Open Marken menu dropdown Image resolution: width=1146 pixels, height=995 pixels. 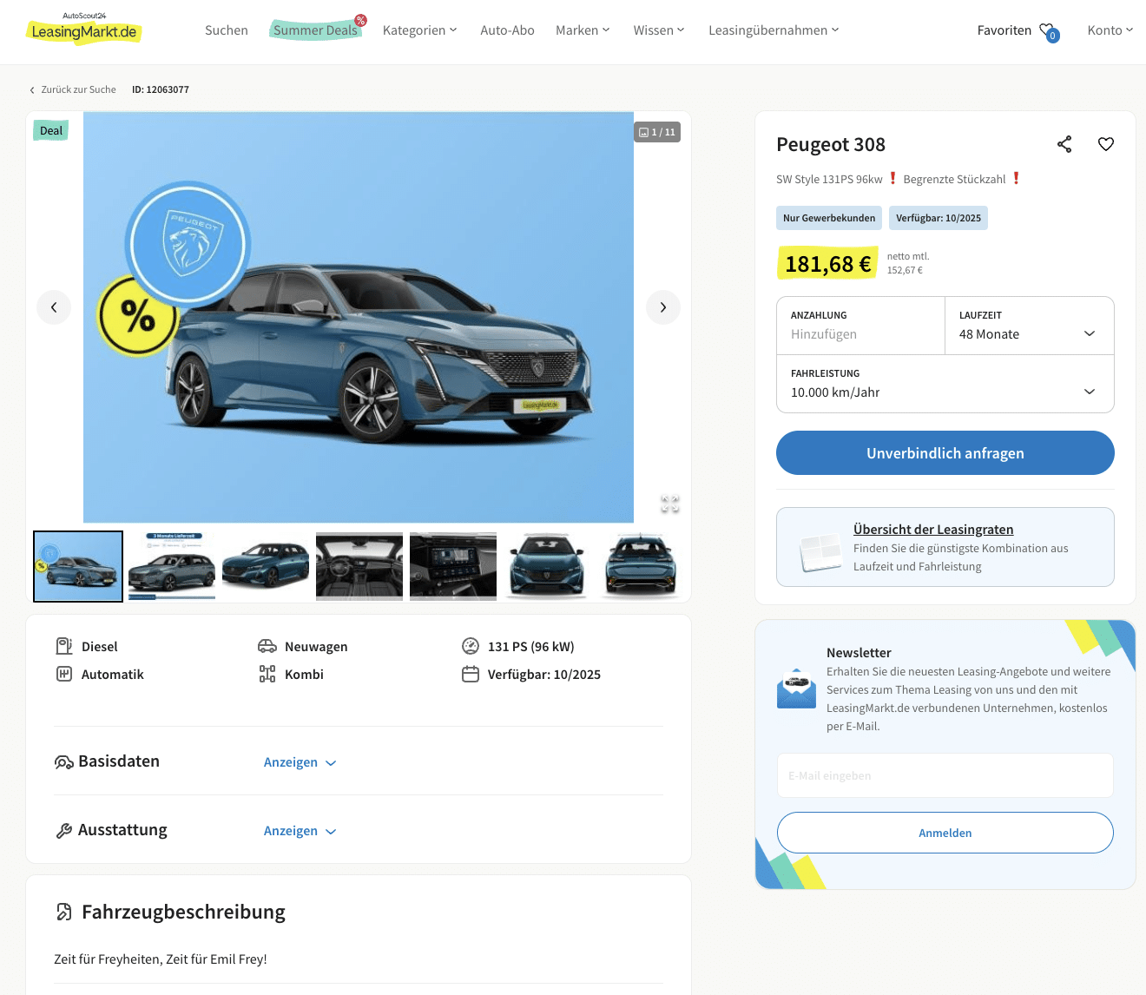tap(583, 30)
